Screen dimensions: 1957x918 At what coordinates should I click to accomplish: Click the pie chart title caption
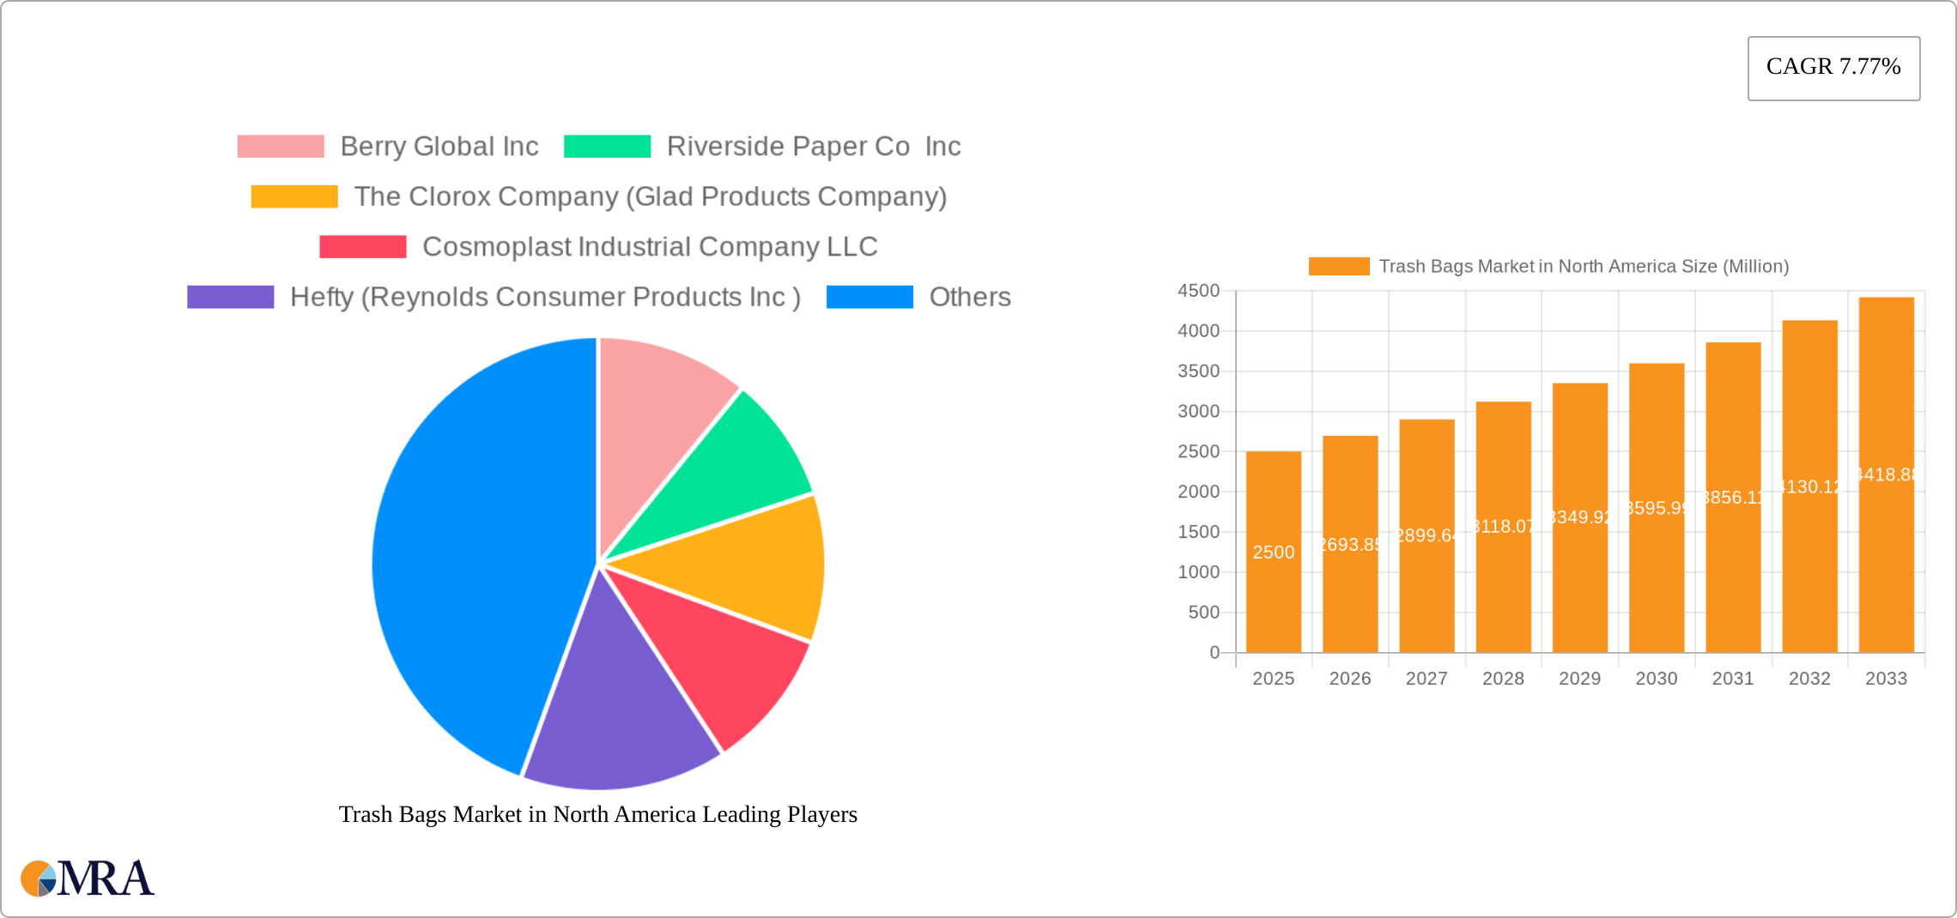coord(598,814)
